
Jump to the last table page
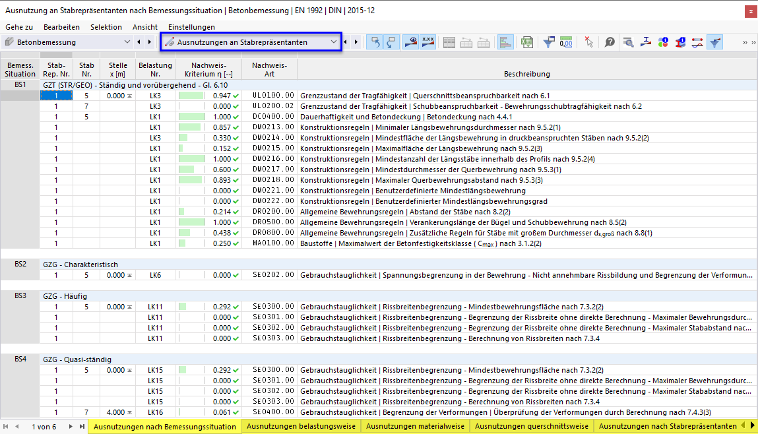pyautogui.click(x=82, y=426)
